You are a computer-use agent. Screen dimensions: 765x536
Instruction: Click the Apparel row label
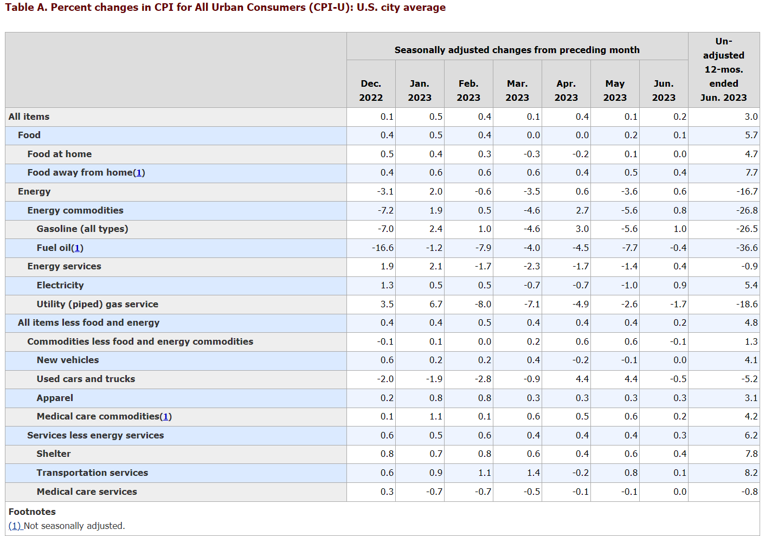(x=55, y=398)
